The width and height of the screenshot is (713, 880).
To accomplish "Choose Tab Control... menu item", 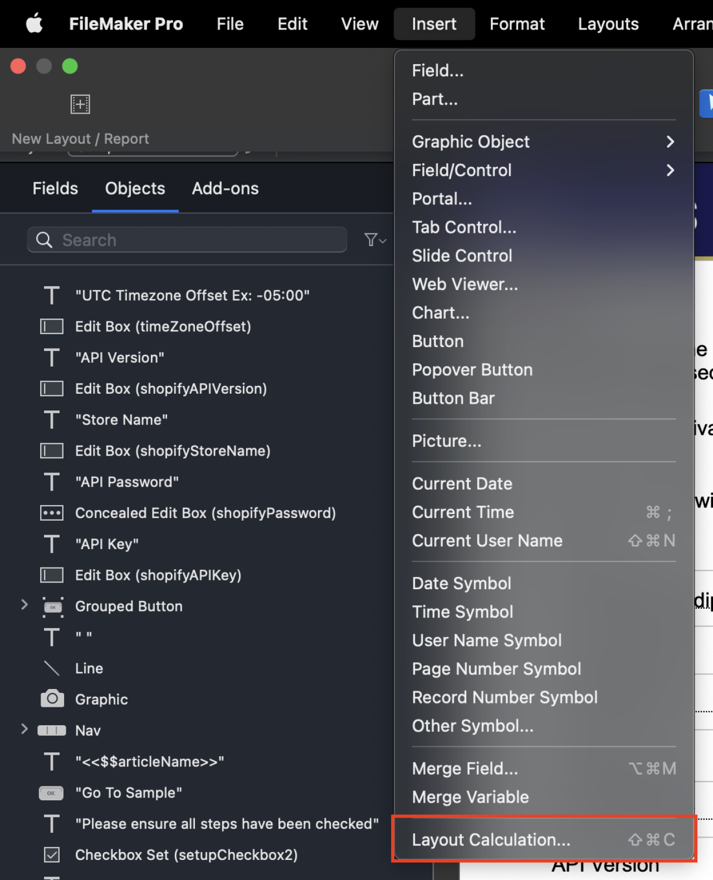I will [544, 227].
